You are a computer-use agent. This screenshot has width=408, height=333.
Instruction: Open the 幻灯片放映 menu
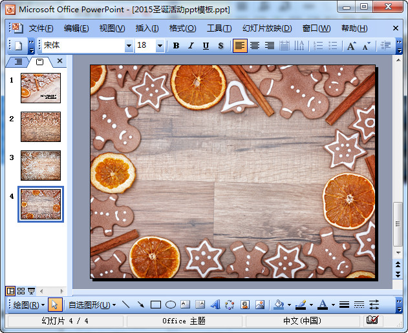tap(266, 28)
